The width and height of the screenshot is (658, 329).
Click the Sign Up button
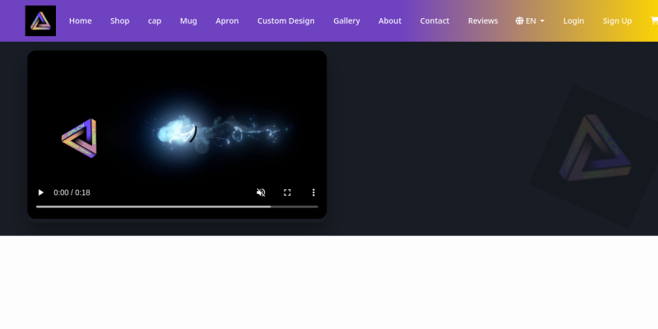(617, 21)
